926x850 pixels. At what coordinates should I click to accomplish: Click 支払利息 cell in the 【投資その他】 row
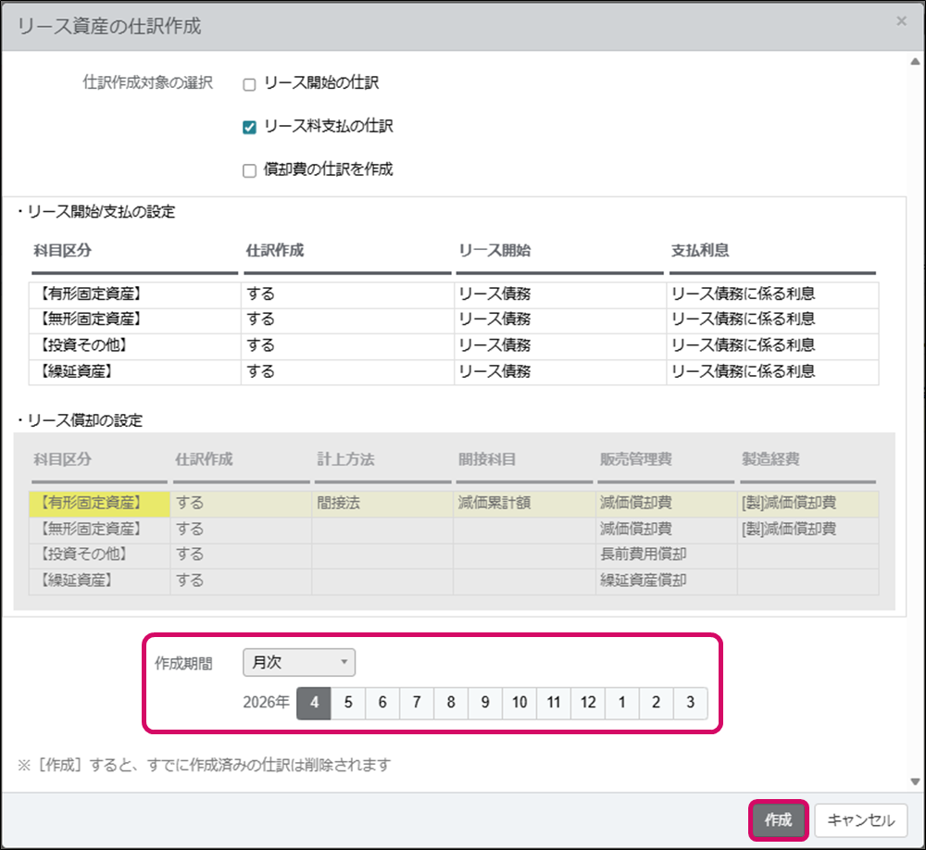pyautogui.click(x=771, y=345)
